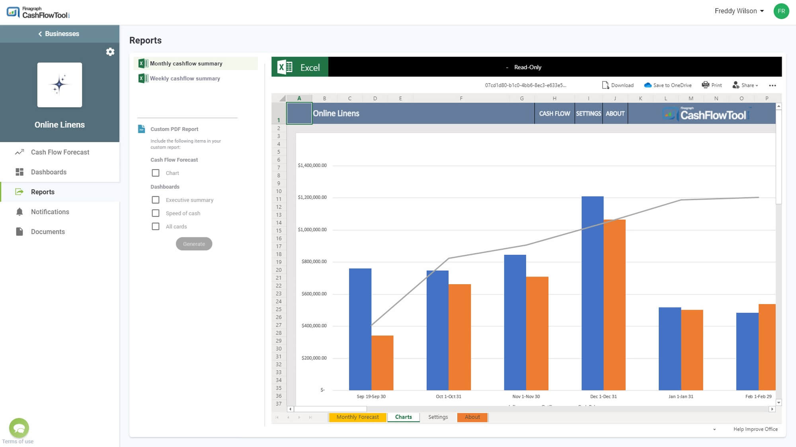
Task: Switch to the Monthly Forecast sheet tab
Action: click(357, 417)
